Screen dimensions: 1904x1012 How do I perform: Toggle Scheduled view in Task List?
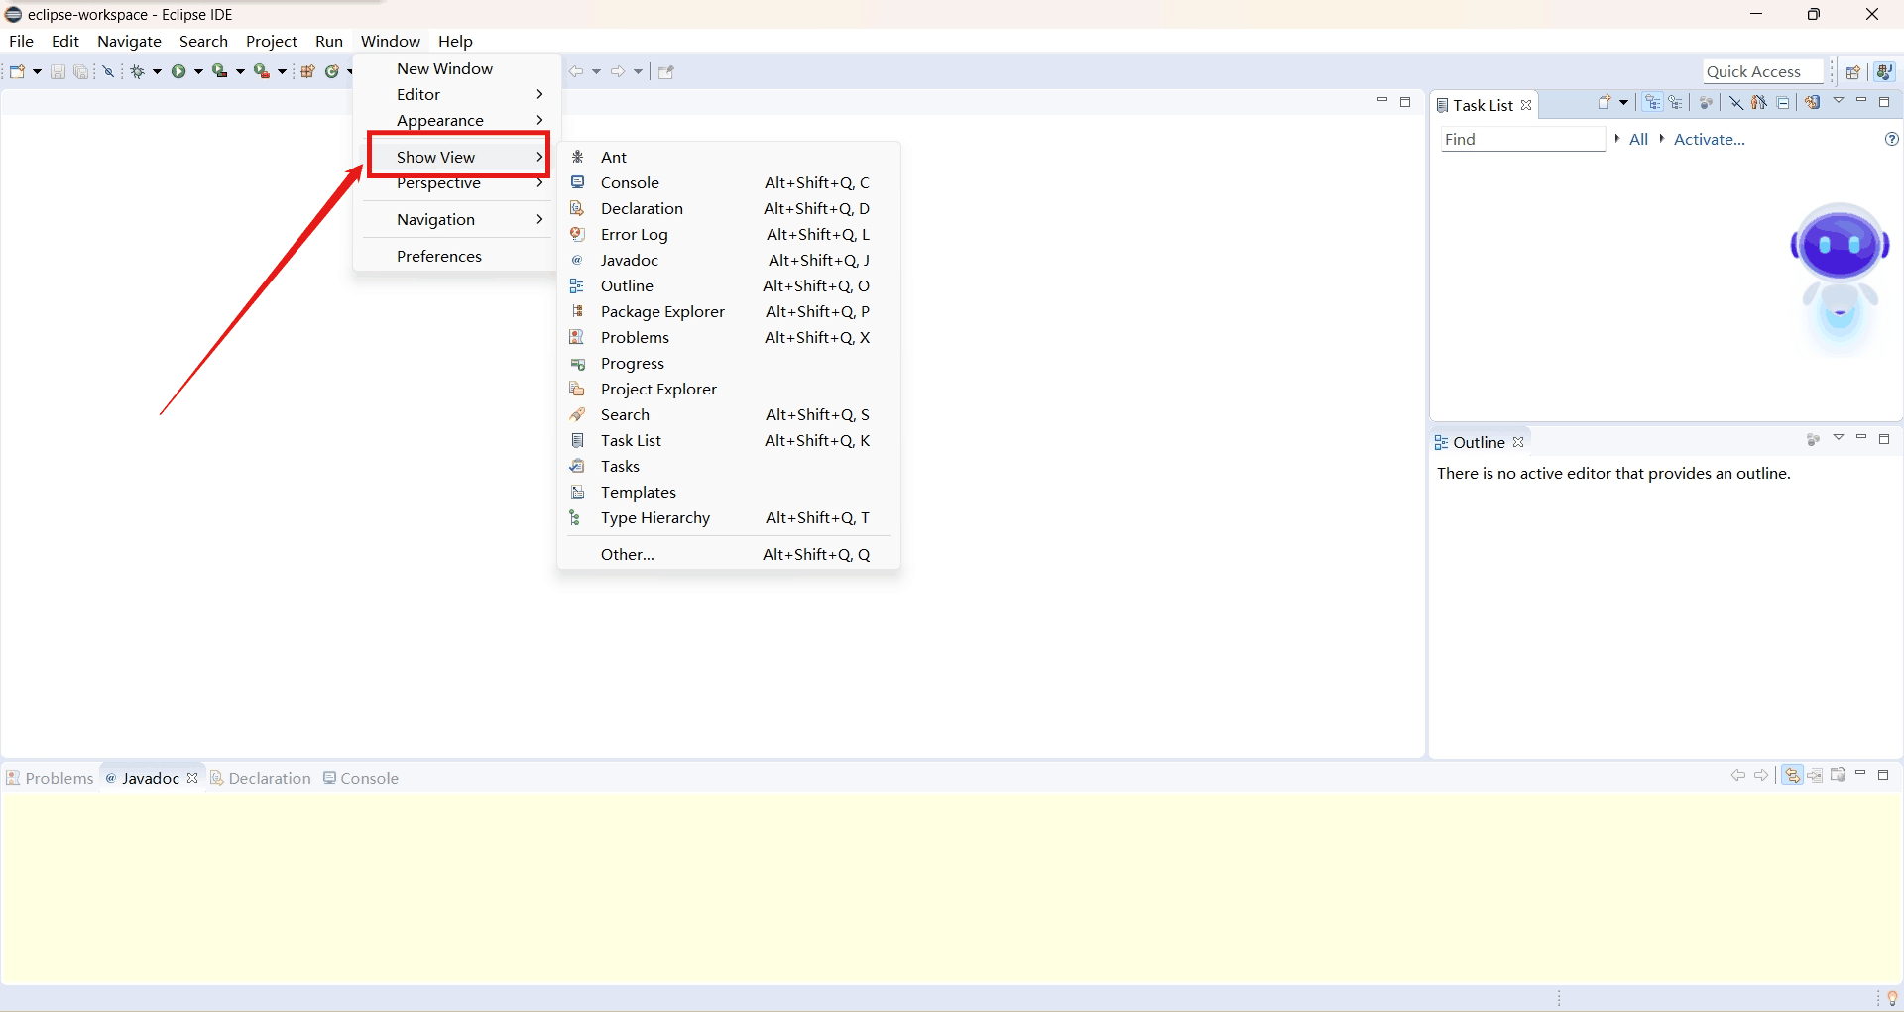coord(1676,102)
